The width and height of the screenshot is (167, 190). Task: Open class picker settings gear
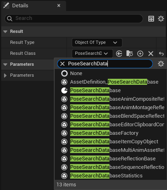tap(161, 64)
